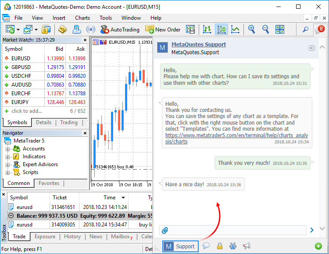
Task: Open the Window menu
Action: 131,18
